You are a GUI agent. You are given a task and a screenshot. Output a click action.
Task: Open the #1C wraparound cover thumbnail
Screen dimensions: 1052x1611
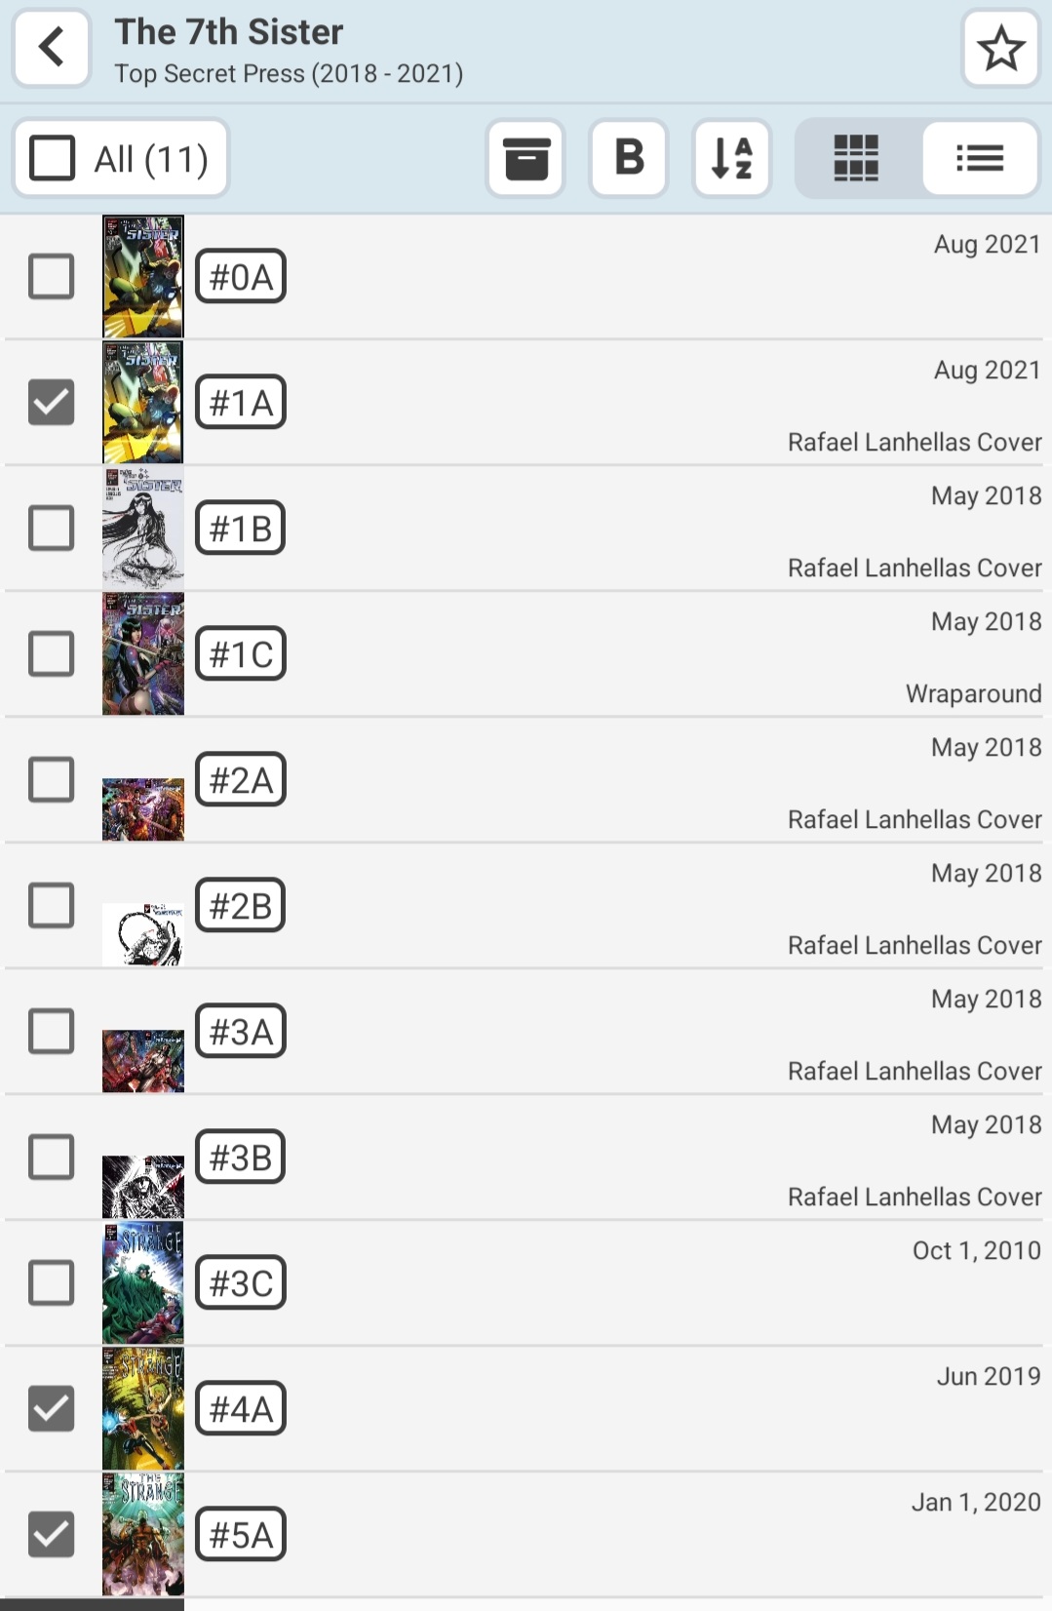[x=143, y=653]
